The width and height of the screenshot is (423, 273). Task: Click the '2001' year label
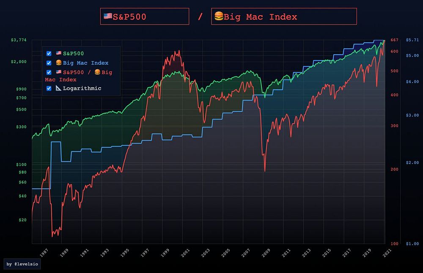point(185,253)
